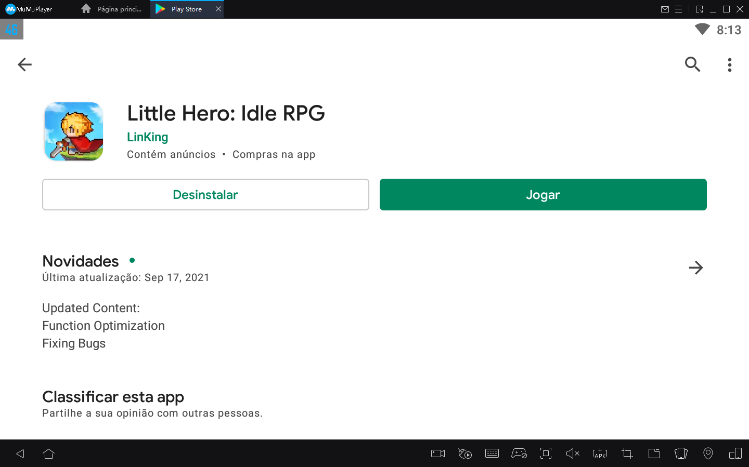
Task: Toggle split-screen rotation mode
Action: [x=735, y=453]
